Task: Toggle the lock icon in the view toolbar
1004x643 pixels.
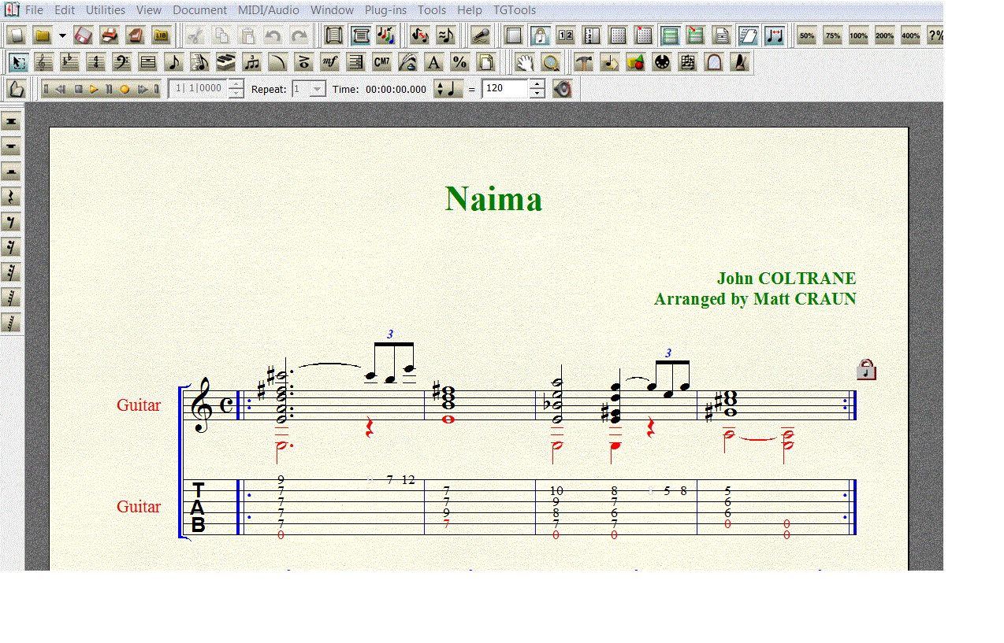Action: click(x=540, y=35)
